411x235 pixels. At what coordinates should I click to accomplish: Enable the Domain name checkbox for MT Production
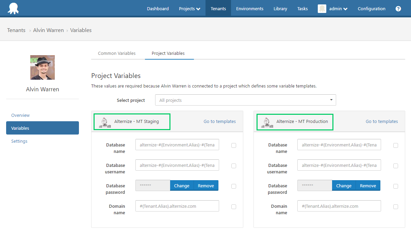click(x=396, y=206)
